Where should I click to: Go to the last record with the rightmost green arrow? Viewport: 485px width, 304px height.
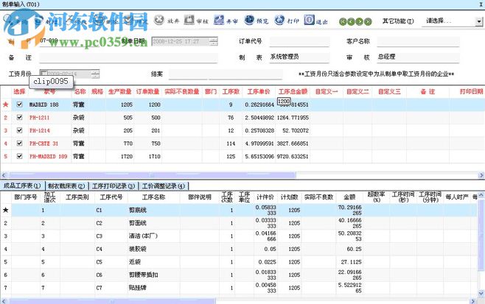[368, 21]
